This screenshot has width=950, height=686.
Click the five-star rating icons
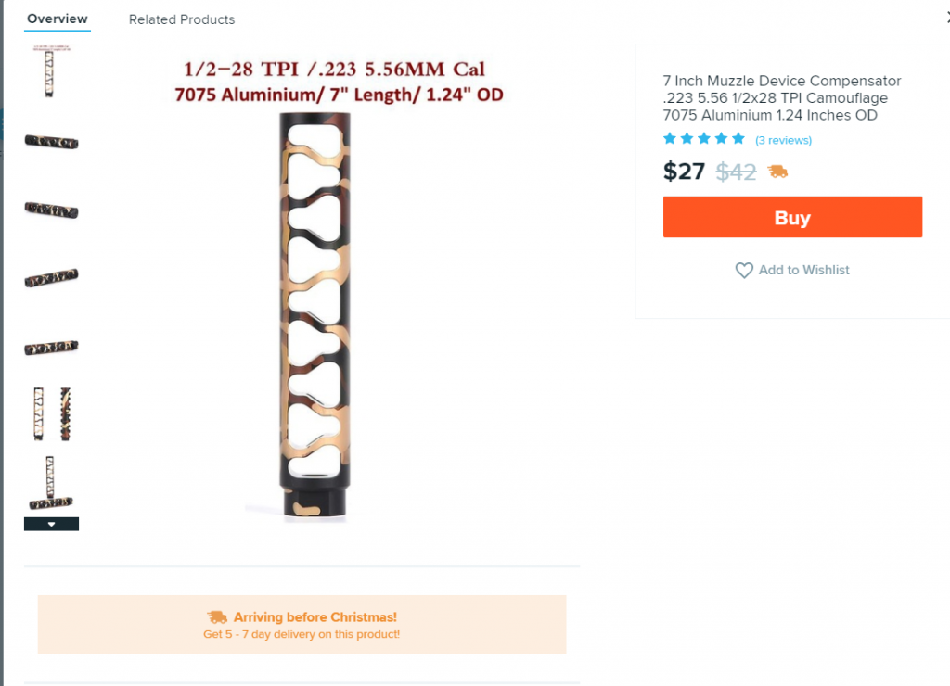[704, 139]
